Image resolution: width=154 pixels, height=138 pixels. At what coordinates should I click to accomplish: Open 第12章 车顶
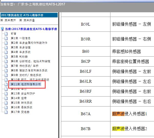tap(19, 89)
